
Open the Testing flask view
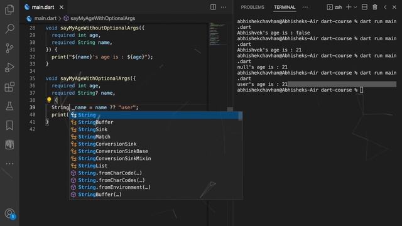pos(9,106)
